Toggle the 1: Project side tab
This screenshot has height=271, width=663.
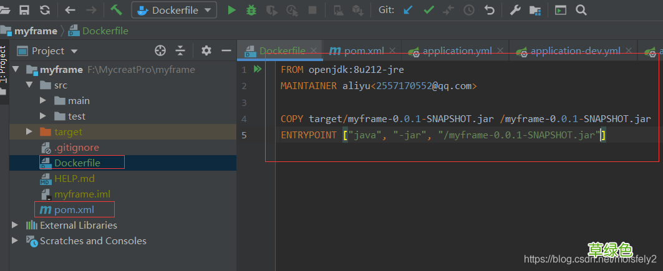pos(3,64)
